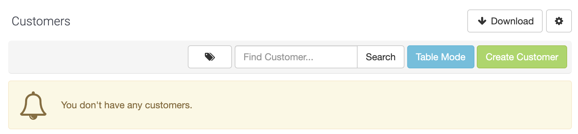Click the blue Table Mode button
Screen dimensions: 578x134
(440, 57)
